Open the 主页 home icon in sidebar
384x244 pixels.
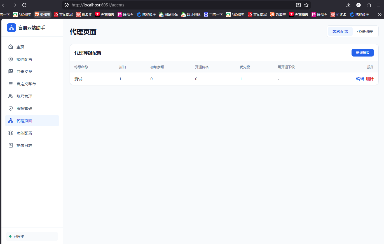tap(11, 47)
